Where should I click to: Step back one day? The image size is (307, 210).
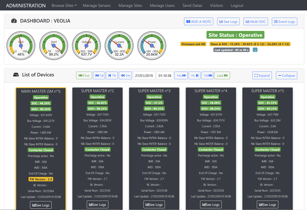point(99,75)
